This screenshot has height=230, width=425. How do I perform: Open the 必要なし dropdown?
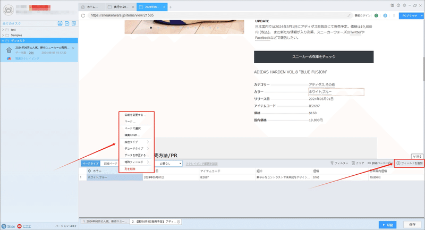pos(169,164)
